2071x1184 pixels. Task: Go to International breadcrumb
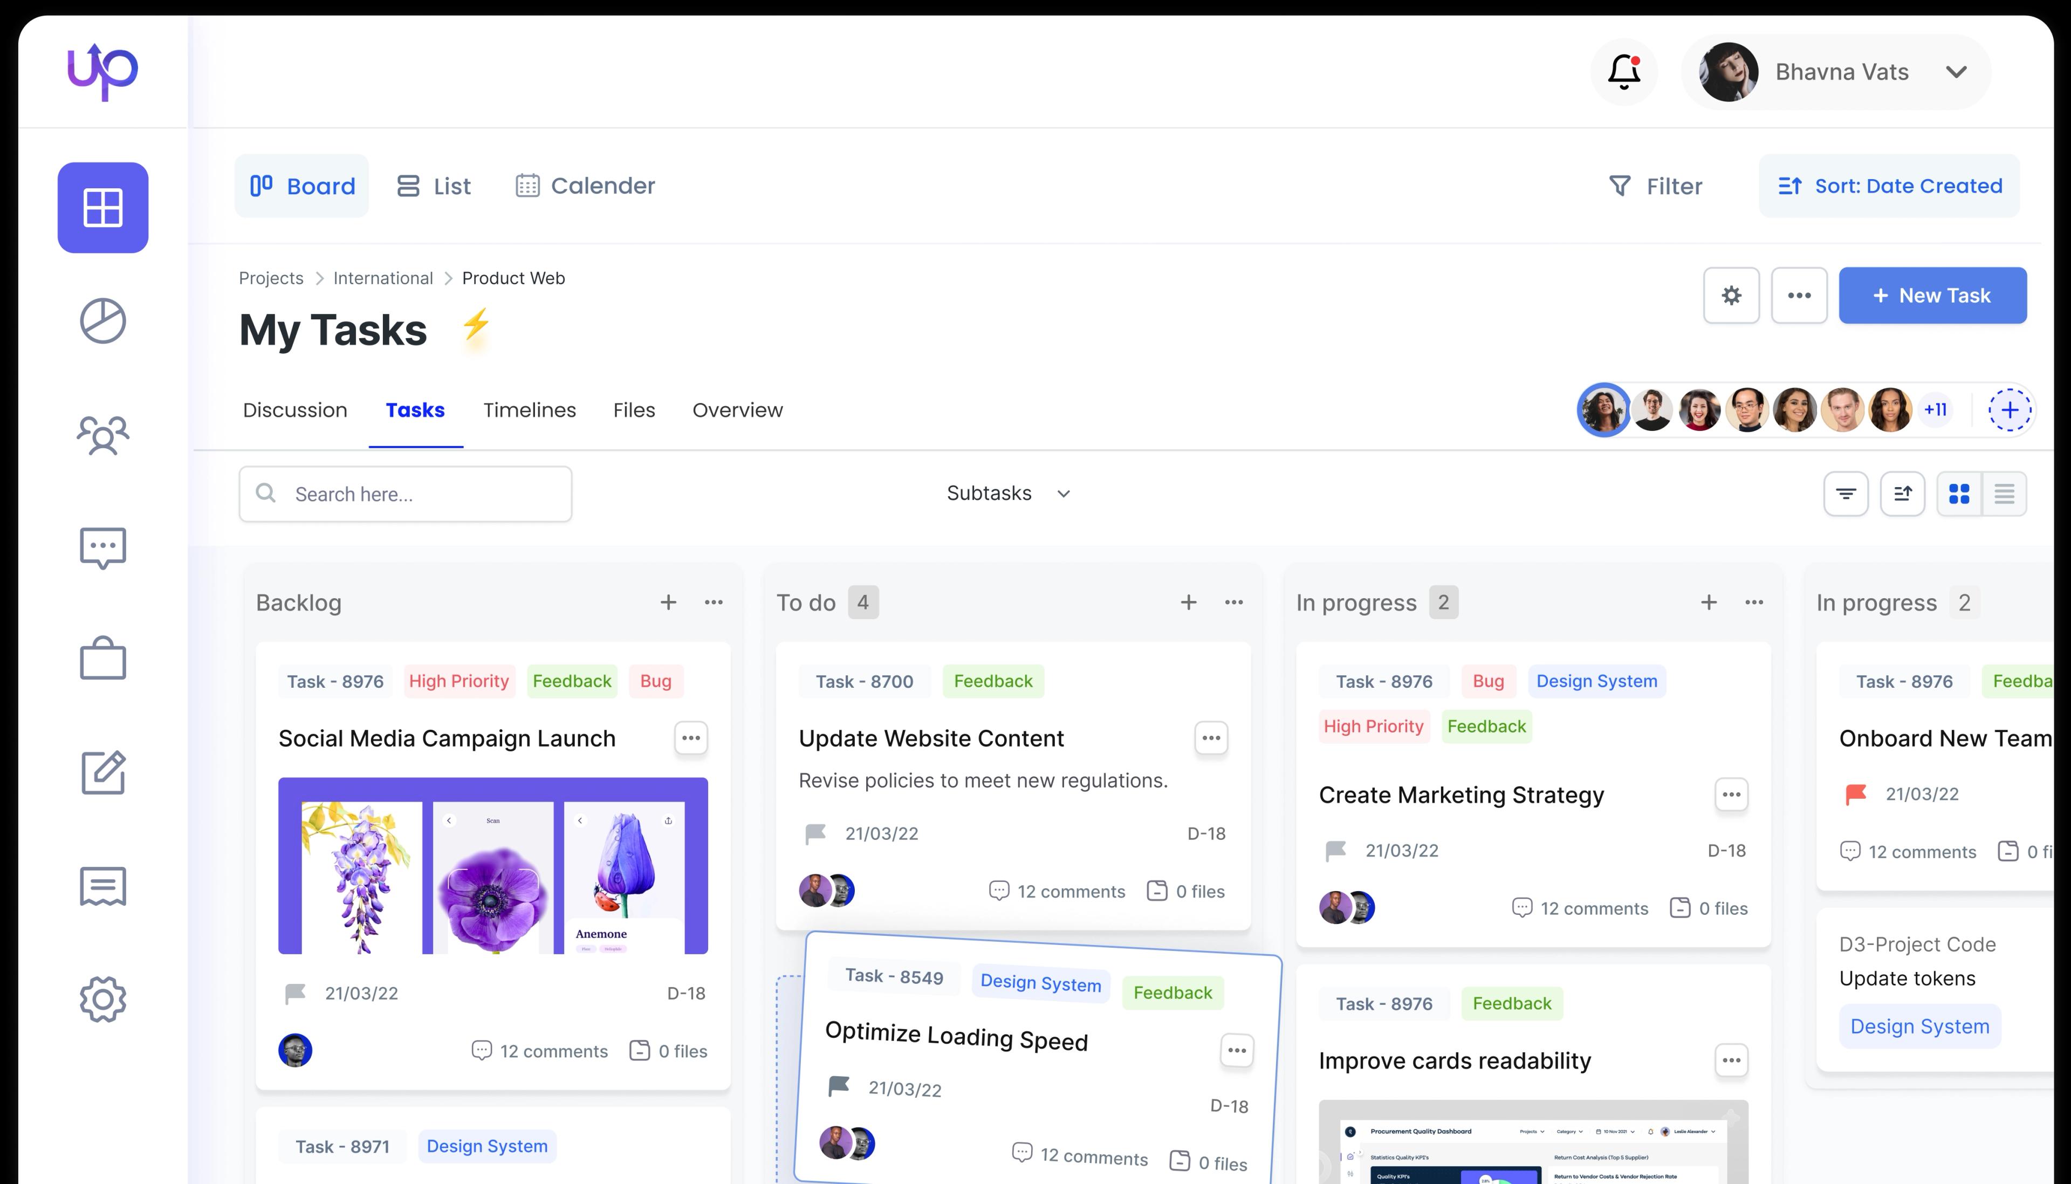coord(383,278)
